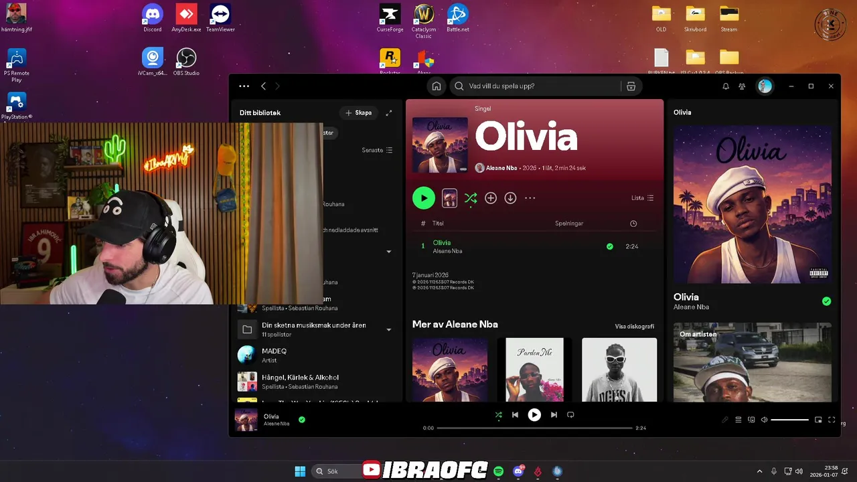The width and height of the screenshot is (857, 482).
Task: Open the Browse icon in search bar
Action: 631,86
